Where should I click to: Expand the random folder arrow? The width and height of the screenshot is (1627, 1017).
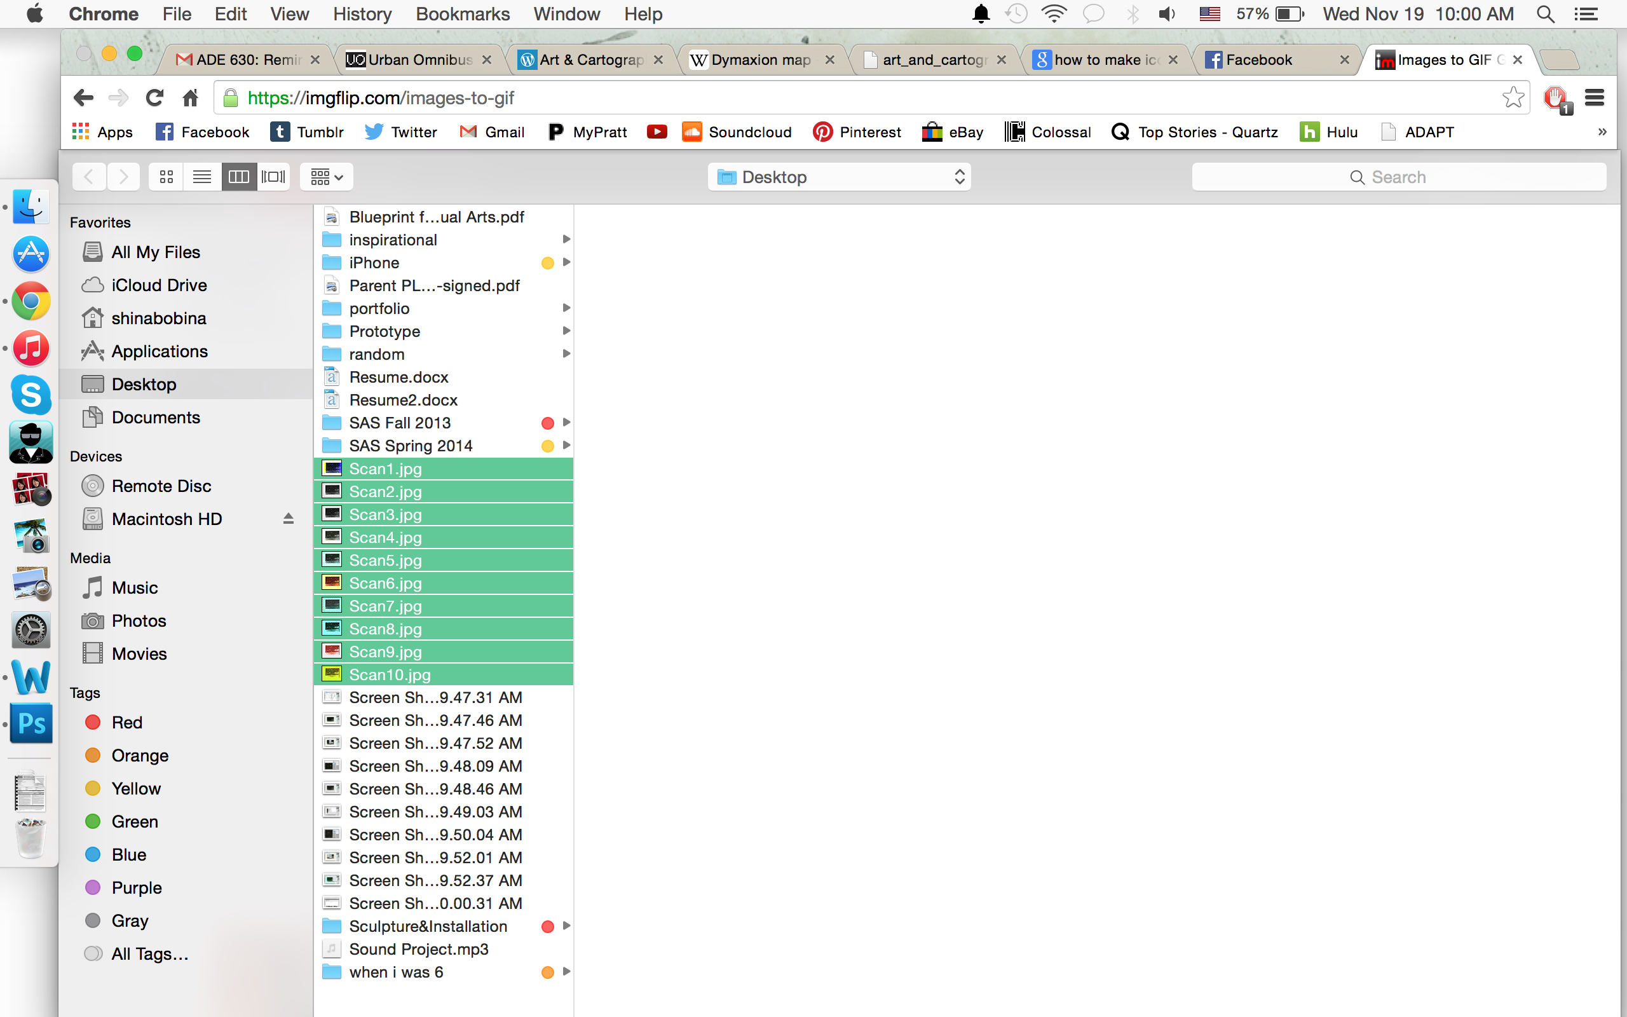pos(566,354)
